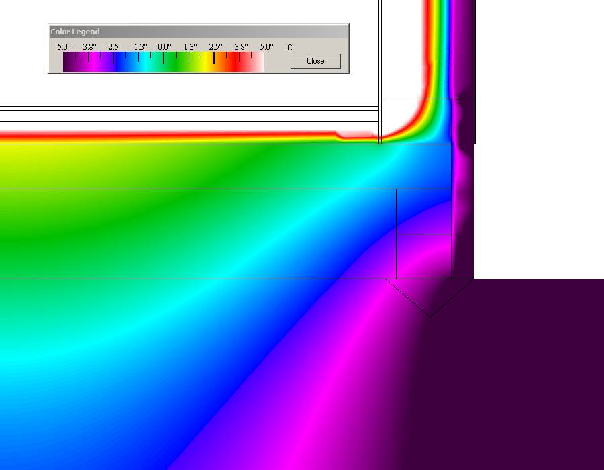Close the Color Legend dialog
604x470 pixels.
click(315, 61)
